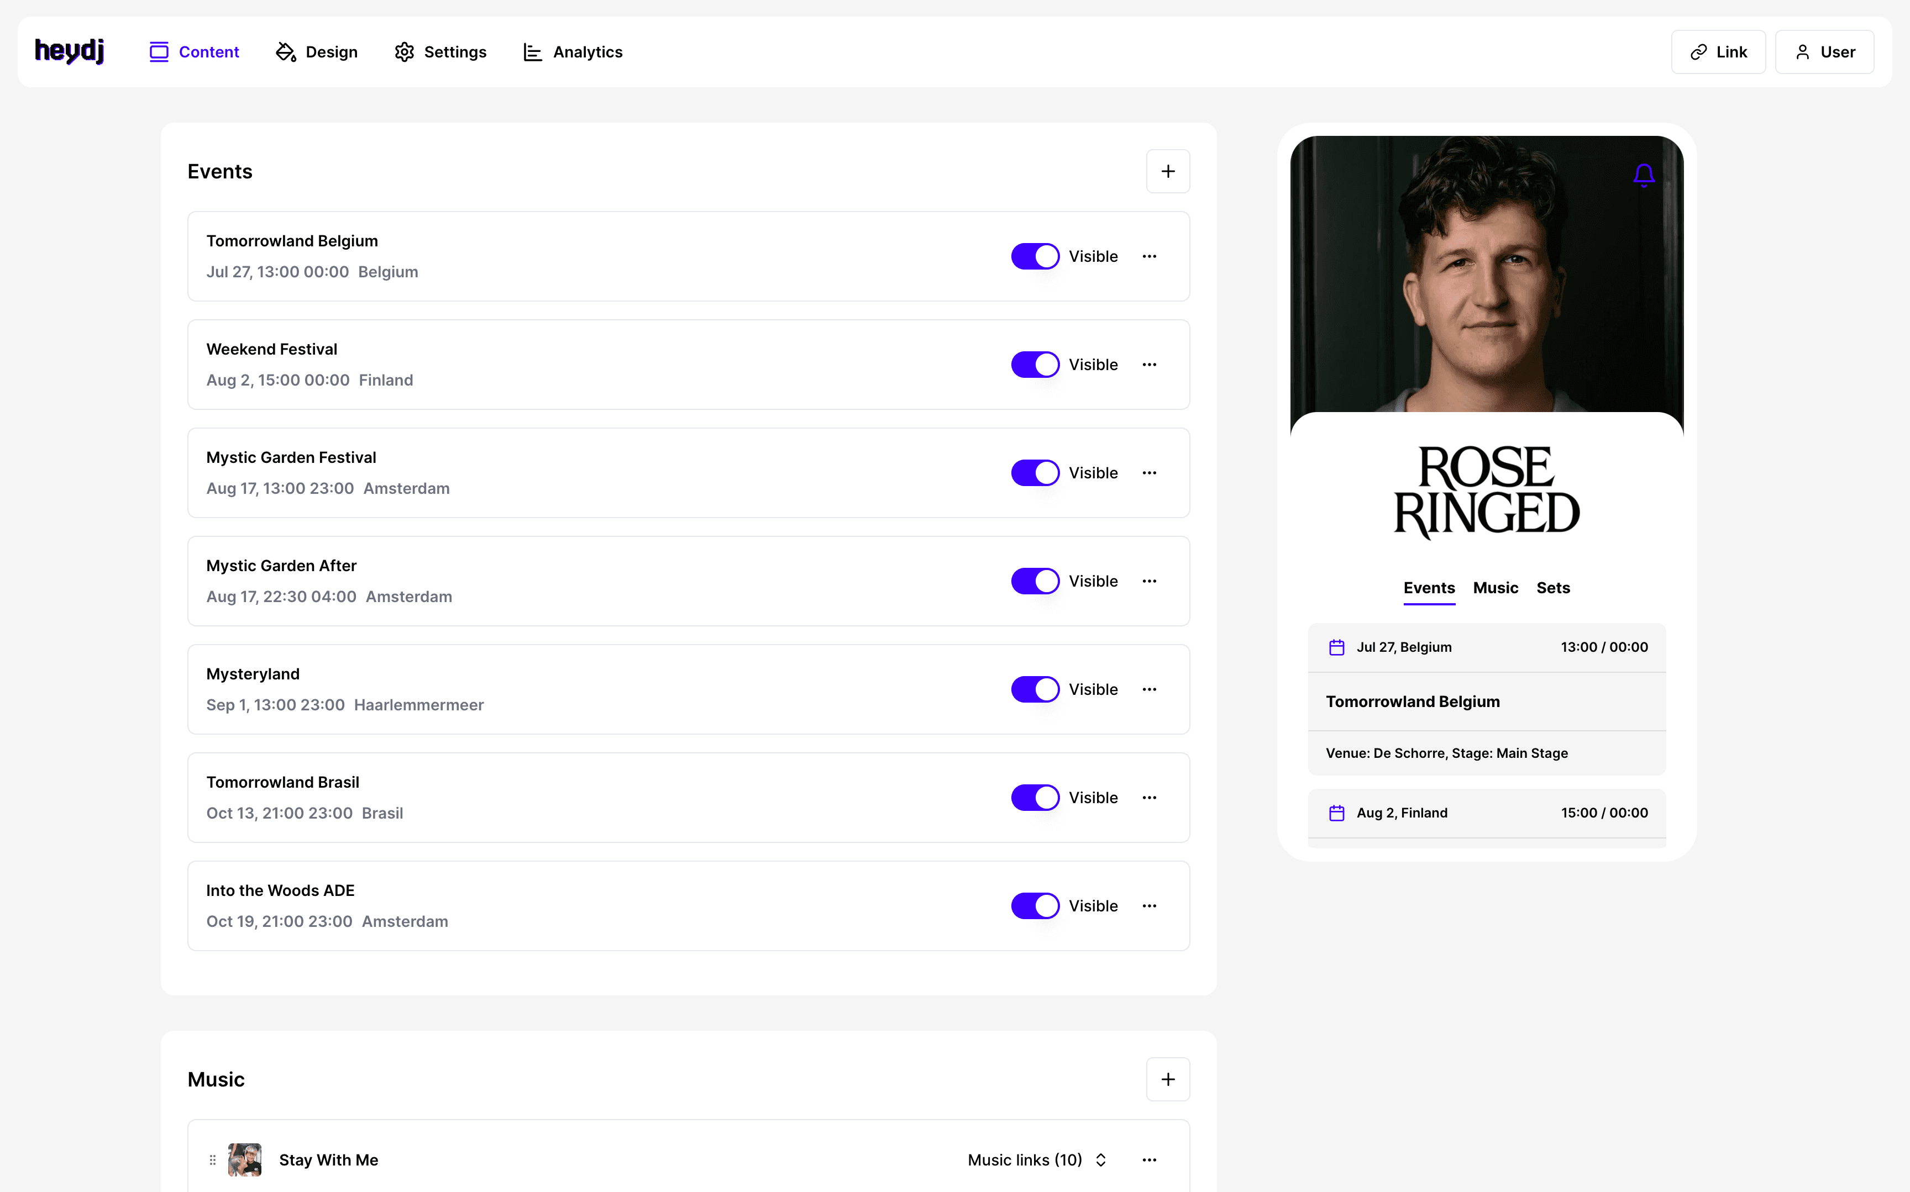Viewport: 1910px width, 1192px height.
Task: Click the notification bell icon in the preview
Action: pyautogui.click(x=1644, y=174)
